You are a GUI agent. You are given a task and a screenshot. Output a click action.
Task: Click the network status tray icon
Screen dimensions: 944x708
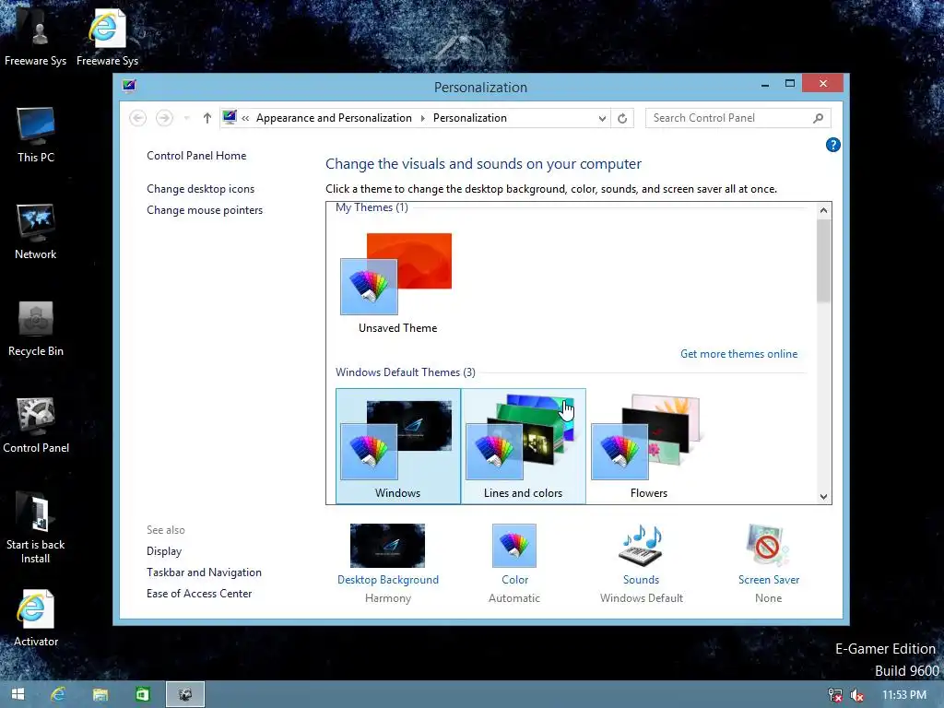(835, 695)
